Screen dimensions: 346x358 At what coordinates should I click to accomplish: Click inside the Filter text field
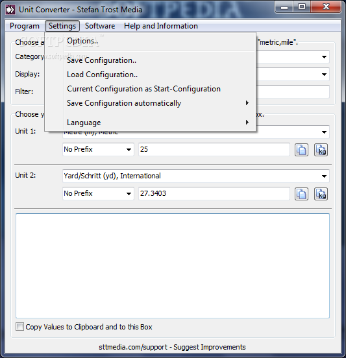coord(293,91)
